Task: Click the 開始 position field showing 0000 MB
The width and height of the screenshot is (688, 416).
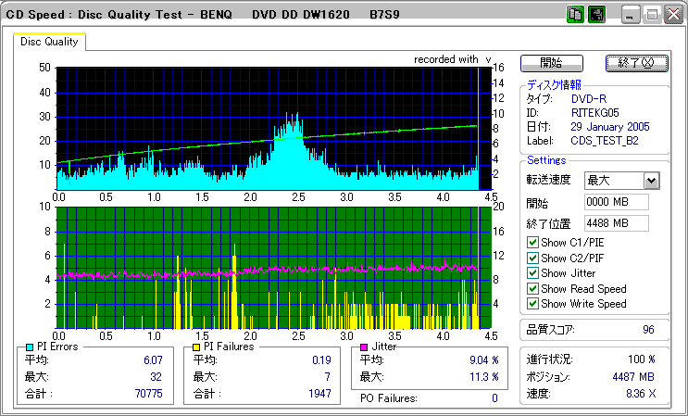Action: coord(616,202)
